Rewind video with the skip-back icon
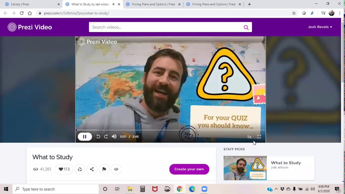 pos(98,137)
